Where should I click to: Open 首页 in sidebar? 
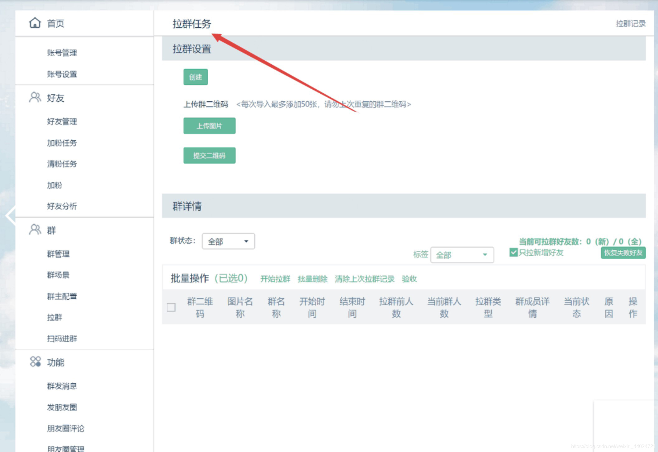pos(55,23)
